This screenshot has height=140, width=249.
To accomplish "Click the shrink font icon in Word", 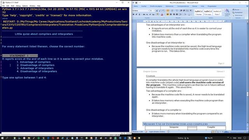I will click(x=160, y=10).
